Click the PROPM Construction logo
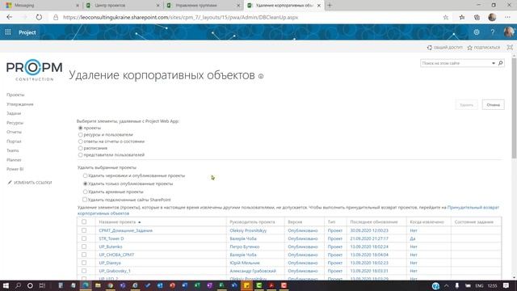The width and height of the screenshot is (517, 291). [x=34, y=70]
